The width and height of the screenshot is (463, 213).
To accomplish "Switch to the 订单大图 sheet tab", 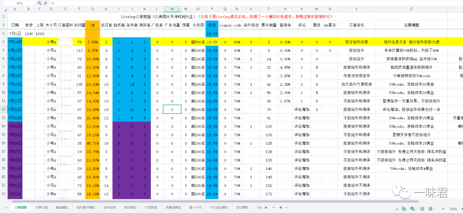I will (41, 207).
